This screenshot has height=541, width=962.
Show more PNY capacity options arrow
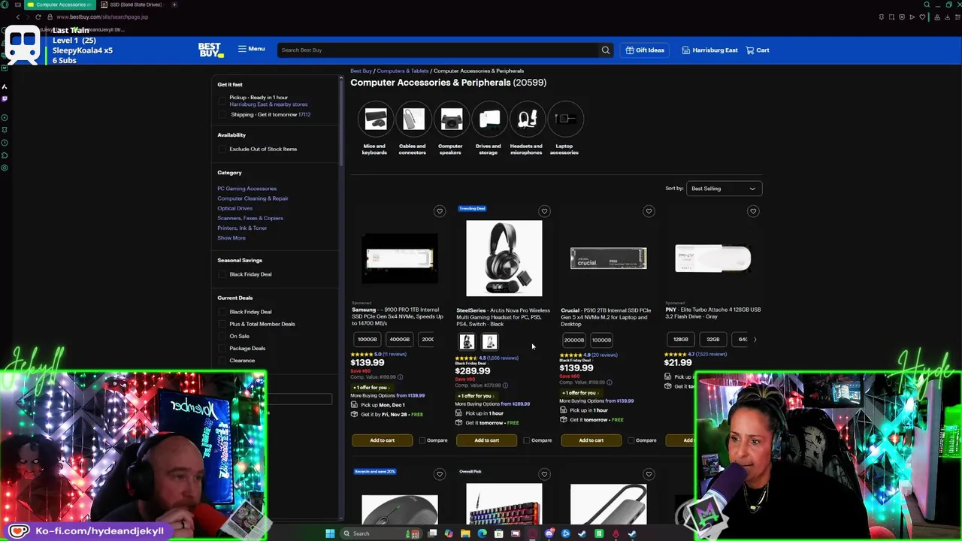coord(755,340)
